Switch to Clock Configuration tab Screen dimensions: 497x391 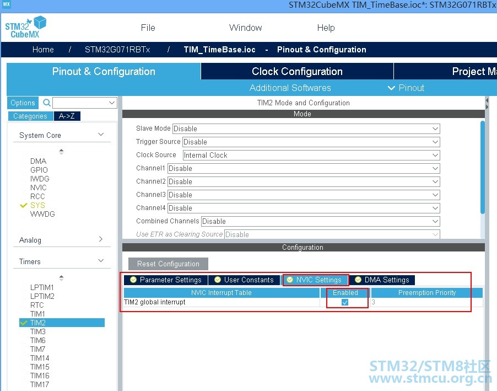pyautogui.click(x=298, y=71)
